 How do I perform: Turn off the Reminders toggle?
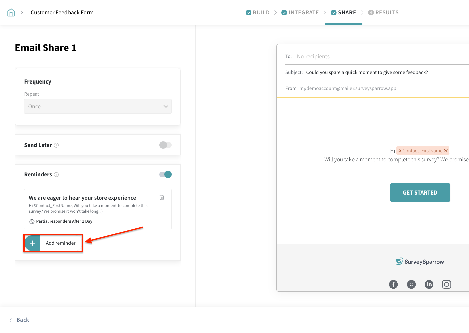[x=165, y=174]
